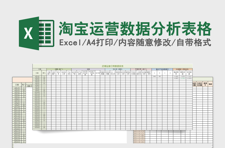
Task: Click the 周几 header in front sheet
Action: tap(44, 73)
